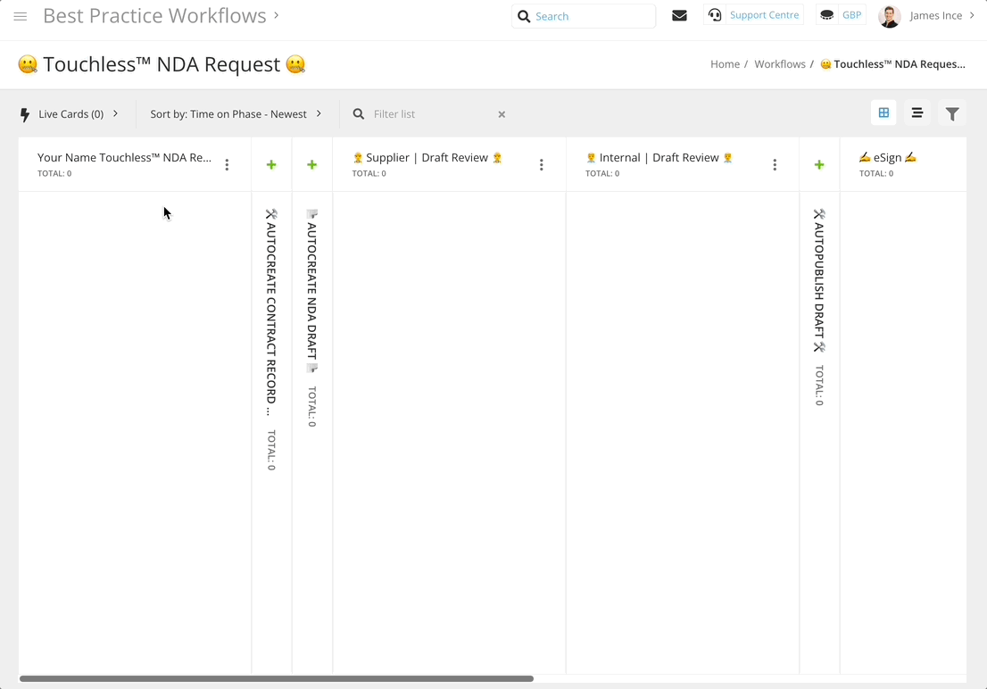The width and height of the screenshot is (987, 689).
Task: Open the Support Centre
Action: (x=755, y=14)
